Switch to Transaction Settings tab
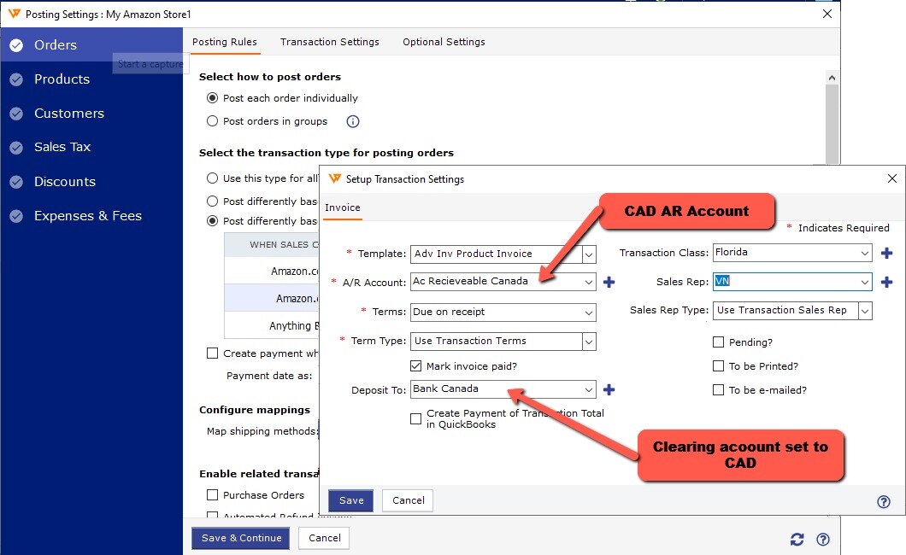 click(330, 42)
